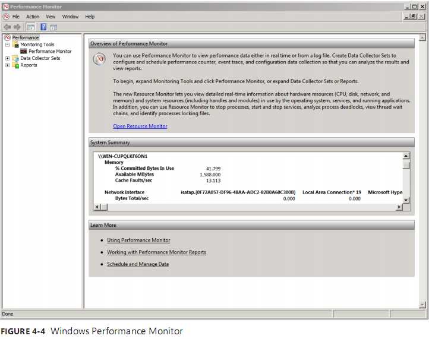Open Resource Monitor link

click(140, 126)
